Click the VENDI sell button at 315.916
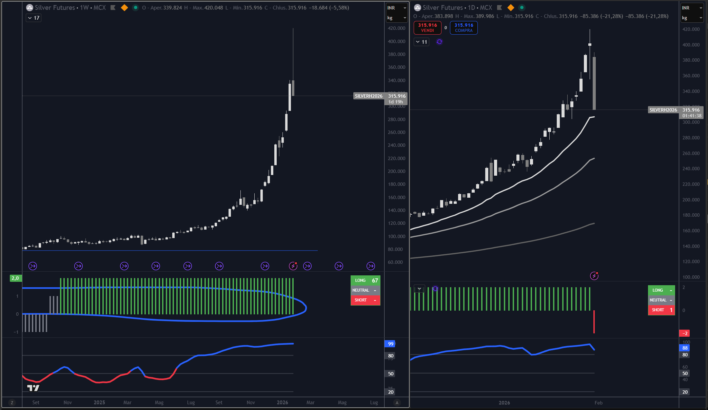The height and width of the screenshot is (410, 708). pyautogui.click(x=427, y=28)
